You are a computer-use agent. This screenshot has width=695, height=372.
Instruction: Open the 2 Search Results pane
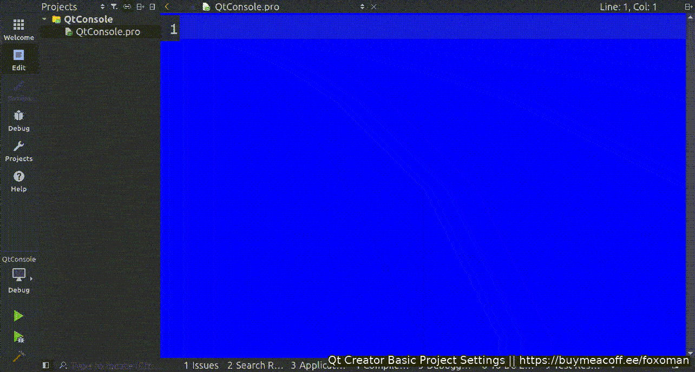click(255, 366)
